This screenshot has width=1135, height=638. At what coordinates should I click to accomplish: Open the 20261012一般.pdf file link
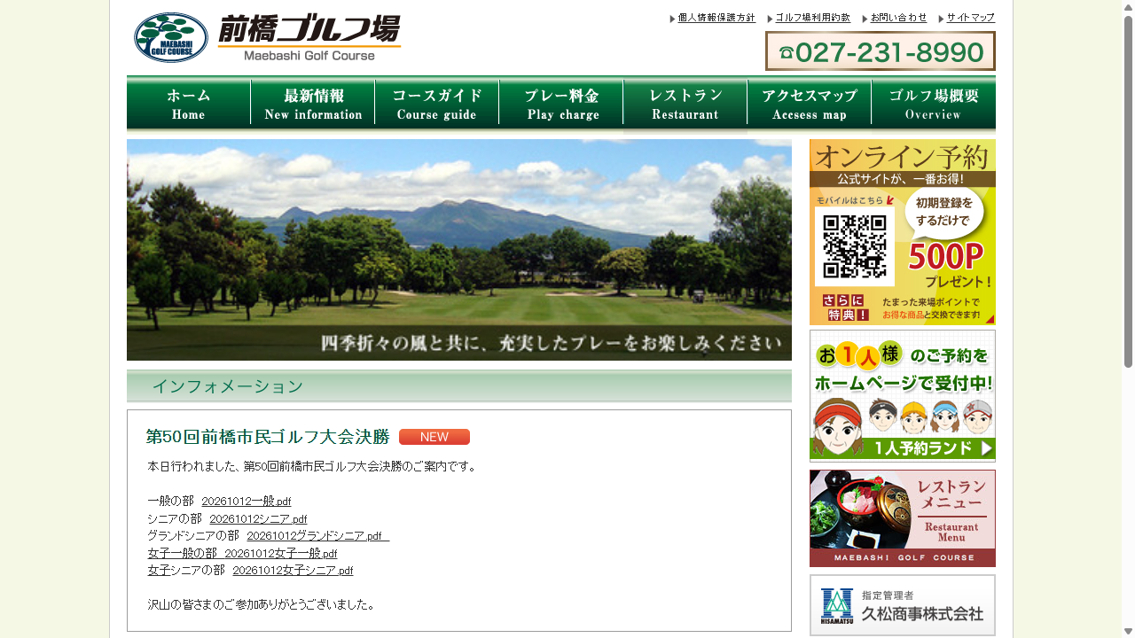click(247, 502)
